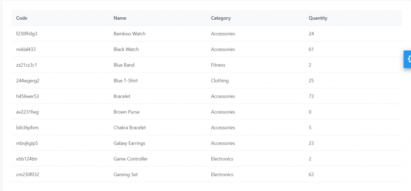Screen dimensions: 411x191
Task: Select the Clothing category cell
Action: [x=220, y=81]
